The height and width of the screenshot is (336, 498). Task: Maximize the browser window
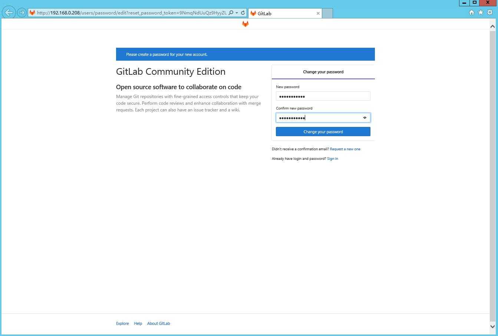coord(474,3)
